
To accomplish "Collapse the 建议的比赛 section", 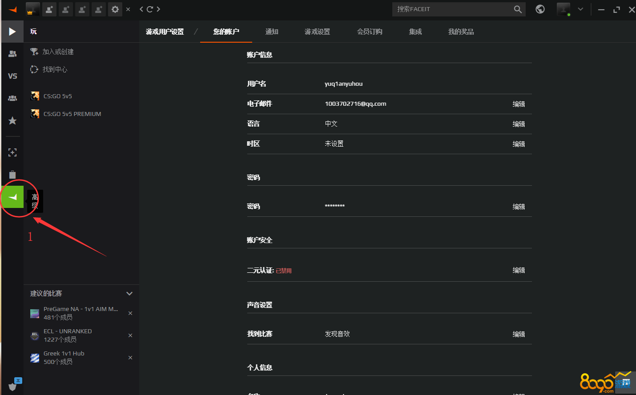I will [x=129, y=294].
